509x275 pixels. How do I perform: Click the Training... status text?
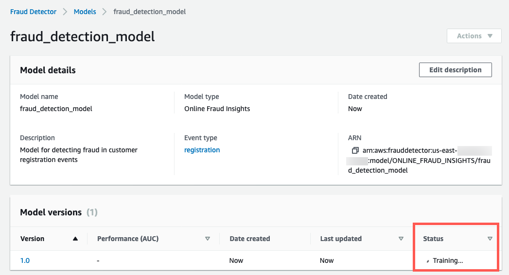tap(448, 260)
